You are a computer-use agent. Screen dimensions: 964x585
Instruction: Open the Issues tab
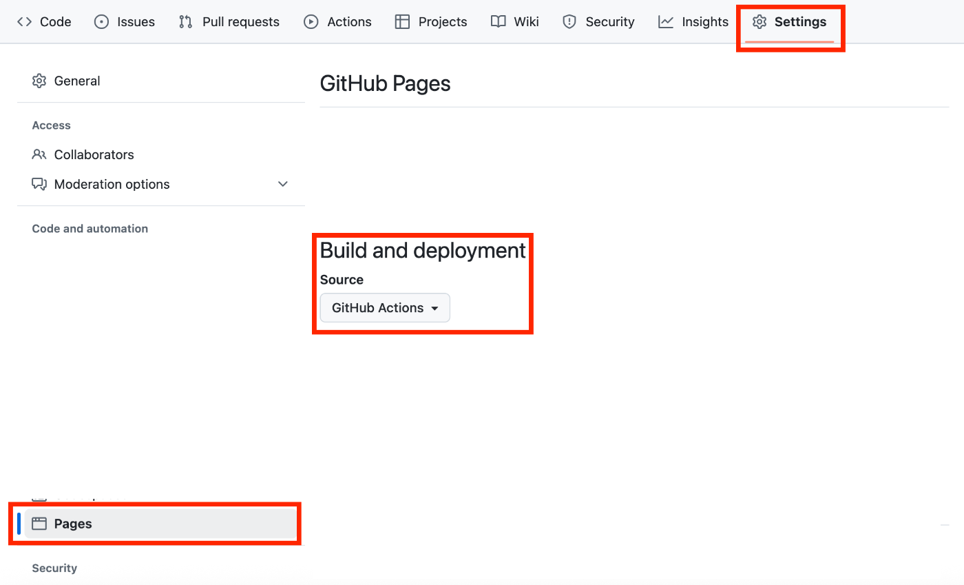[125, 22]
